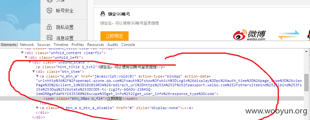Click the 绑定QQ帐号 heading text

click(119, 14)
